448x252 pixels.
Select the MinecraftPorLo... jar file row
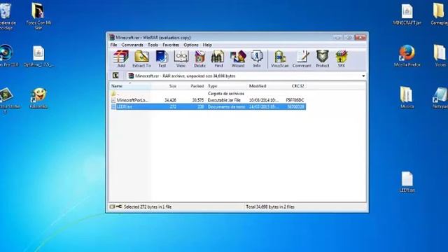click(x=208, y=100)
